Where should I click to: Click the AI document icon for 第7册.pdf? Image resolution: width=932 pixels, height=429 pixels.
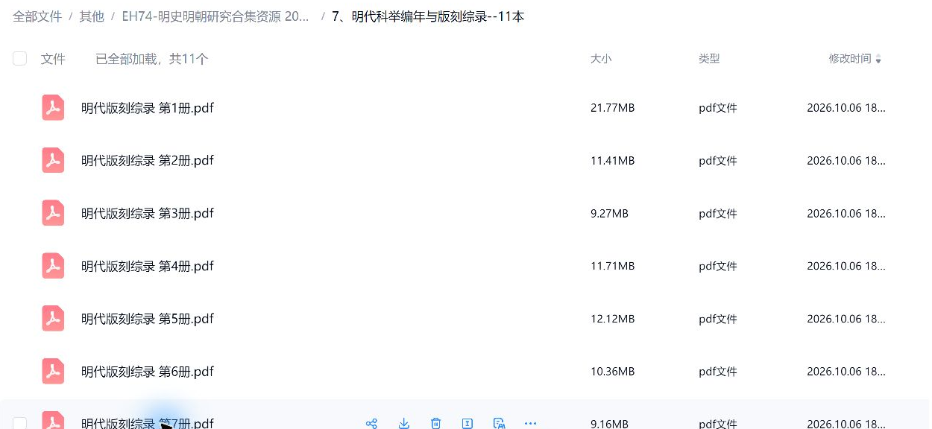[x=500, y=424]
